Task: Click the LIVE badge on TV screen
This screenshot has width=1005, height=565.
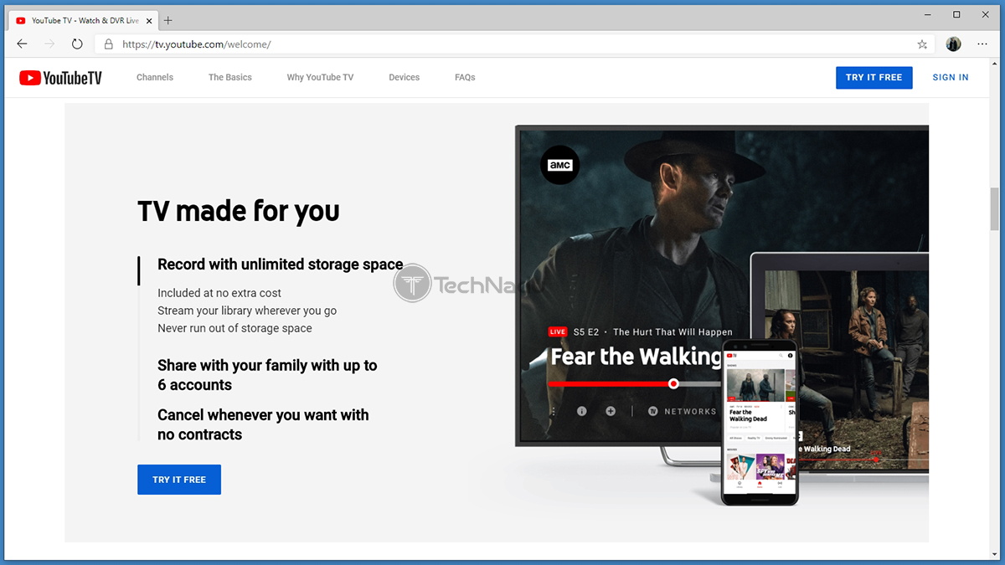Action: coord(558,332)
